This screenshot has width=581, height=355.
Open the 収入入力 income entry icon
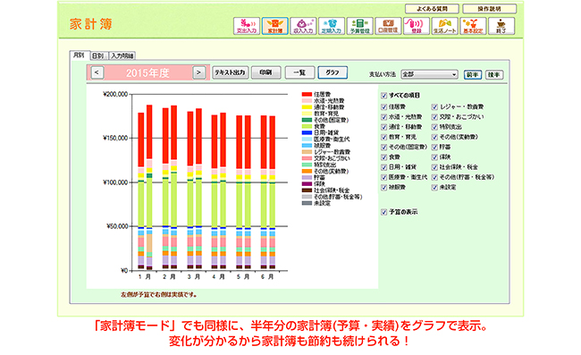click(x=303, y=26)
